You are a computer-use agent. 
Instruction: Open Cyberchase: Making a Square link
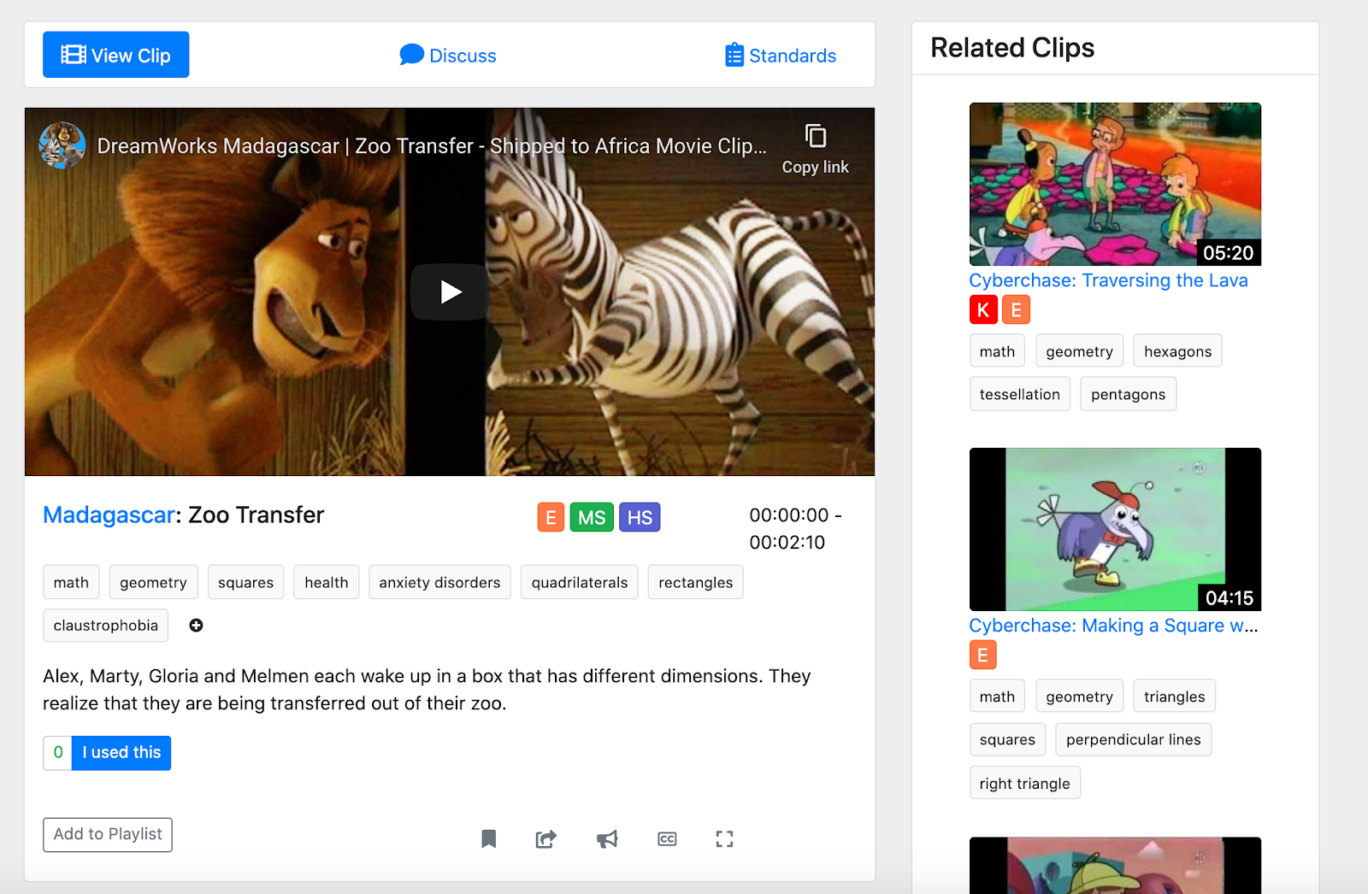[1113, 626]
